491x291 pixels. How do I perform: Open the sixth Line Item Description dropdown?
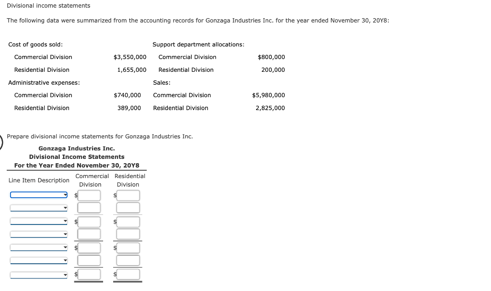38,260
